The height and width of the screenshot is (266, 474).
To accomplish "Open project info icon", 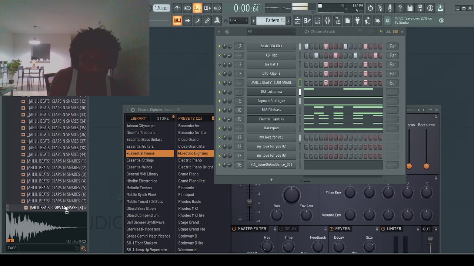I will (x=430, y=8).
